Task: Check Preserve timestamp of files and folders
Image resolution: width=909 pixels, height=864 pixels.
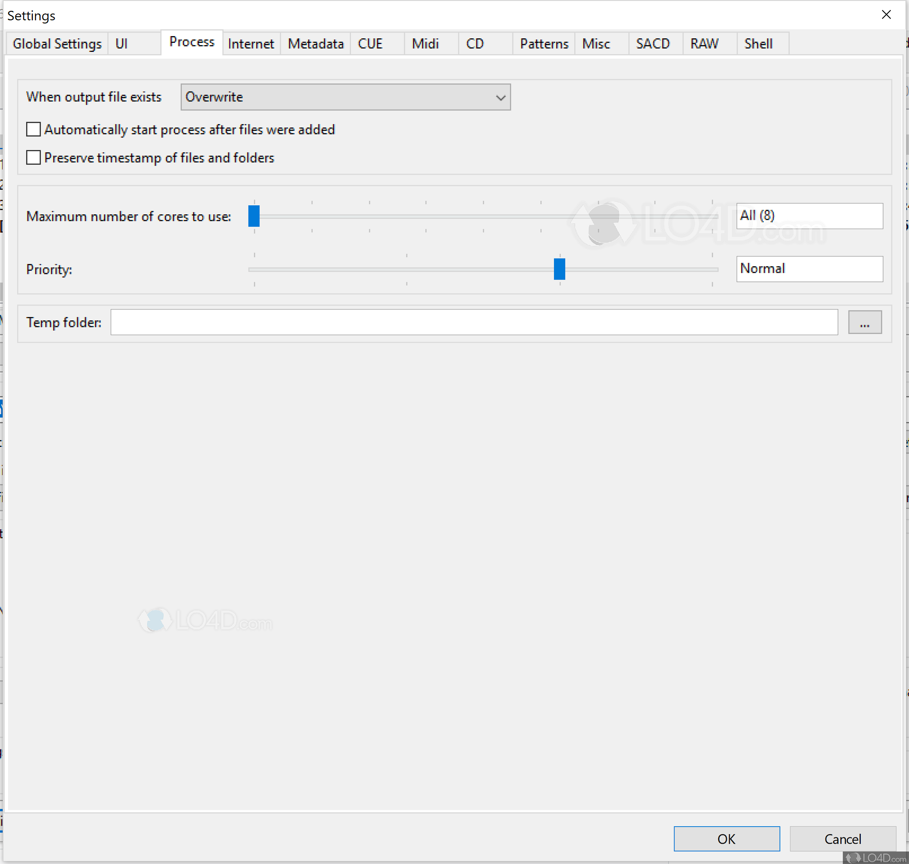Action: (34, 157)
